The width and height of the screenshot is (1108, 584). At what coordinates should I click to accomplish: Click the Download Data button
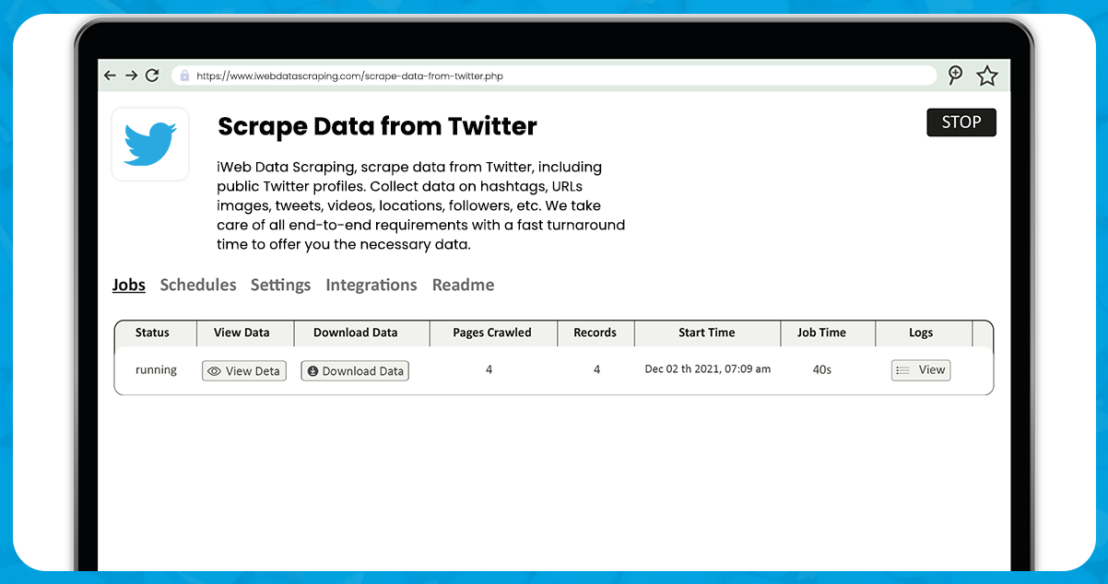(x=355, y=370)
